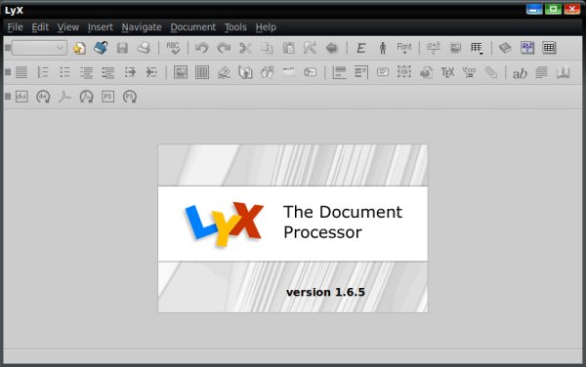Apply the default paragraph layout icon
This screenshot has width=586, height=367.
click(x=21, y=72)
